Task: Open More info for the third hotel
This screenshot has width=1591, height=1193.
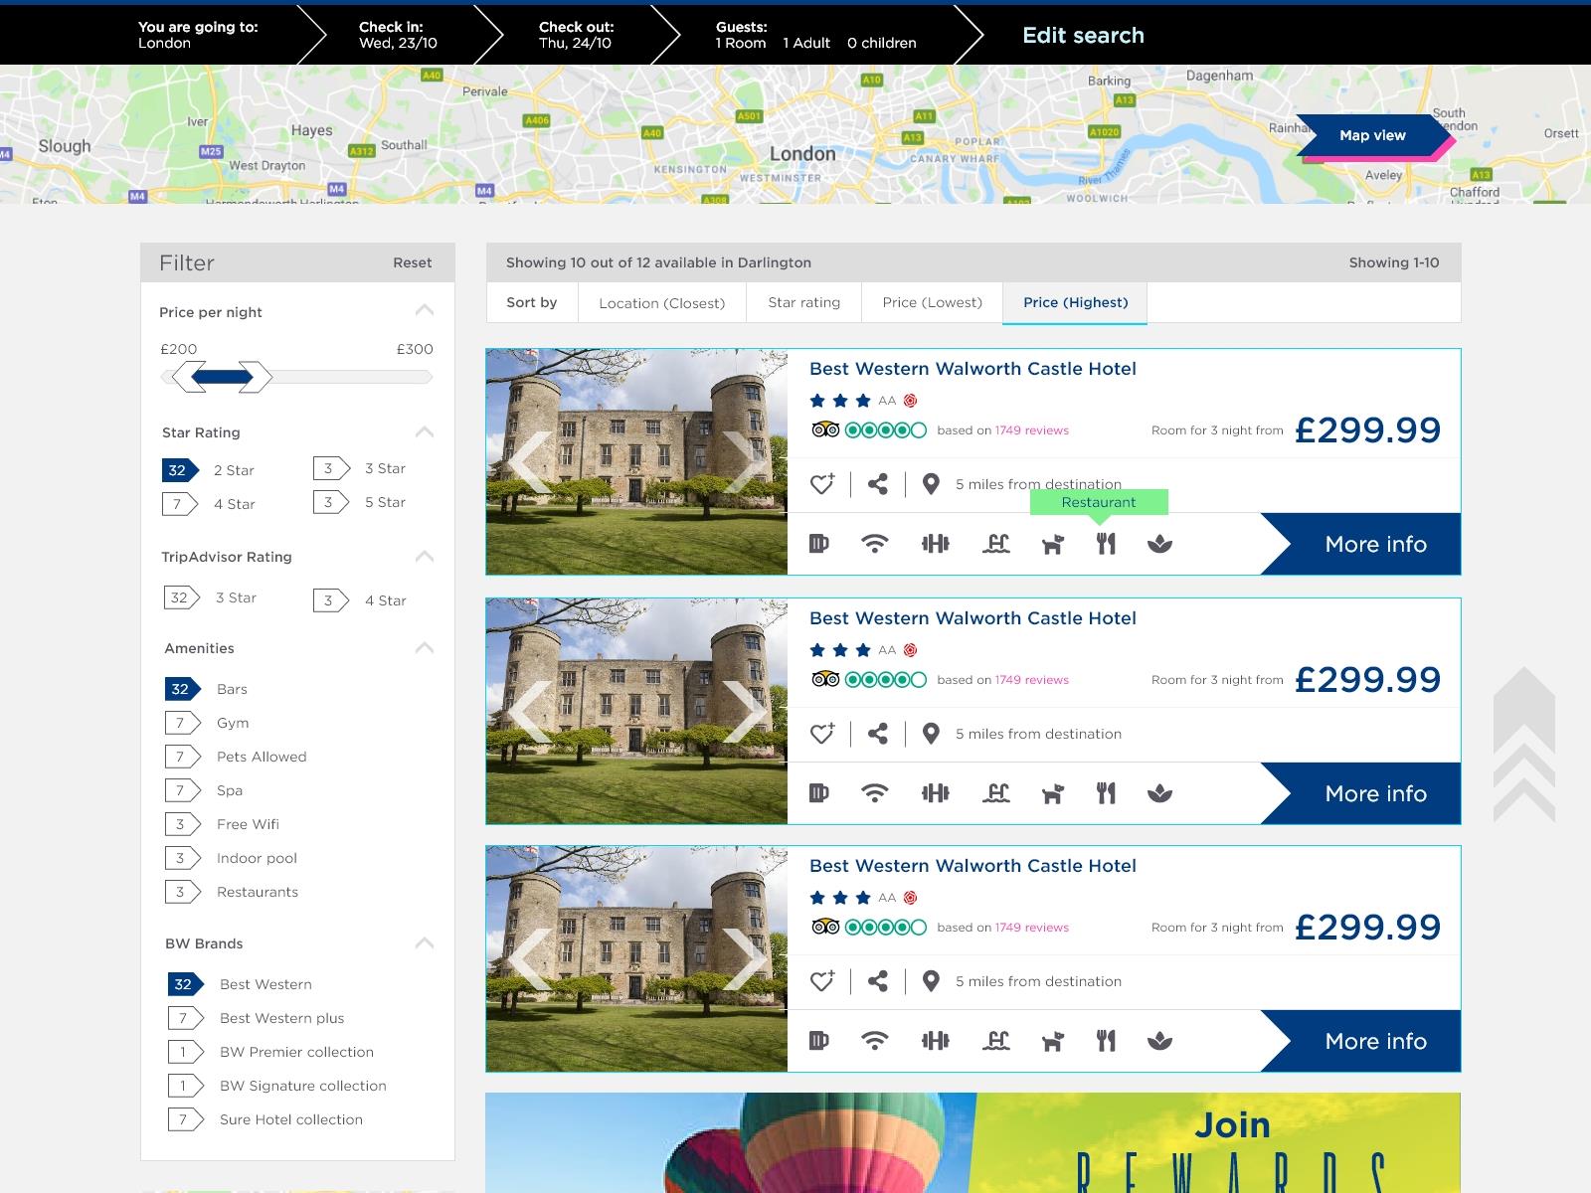Action: (x=1360, y=1041)
